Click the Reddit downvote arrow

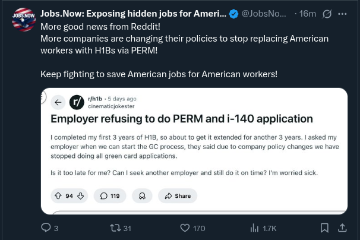(x=80, y=195)
